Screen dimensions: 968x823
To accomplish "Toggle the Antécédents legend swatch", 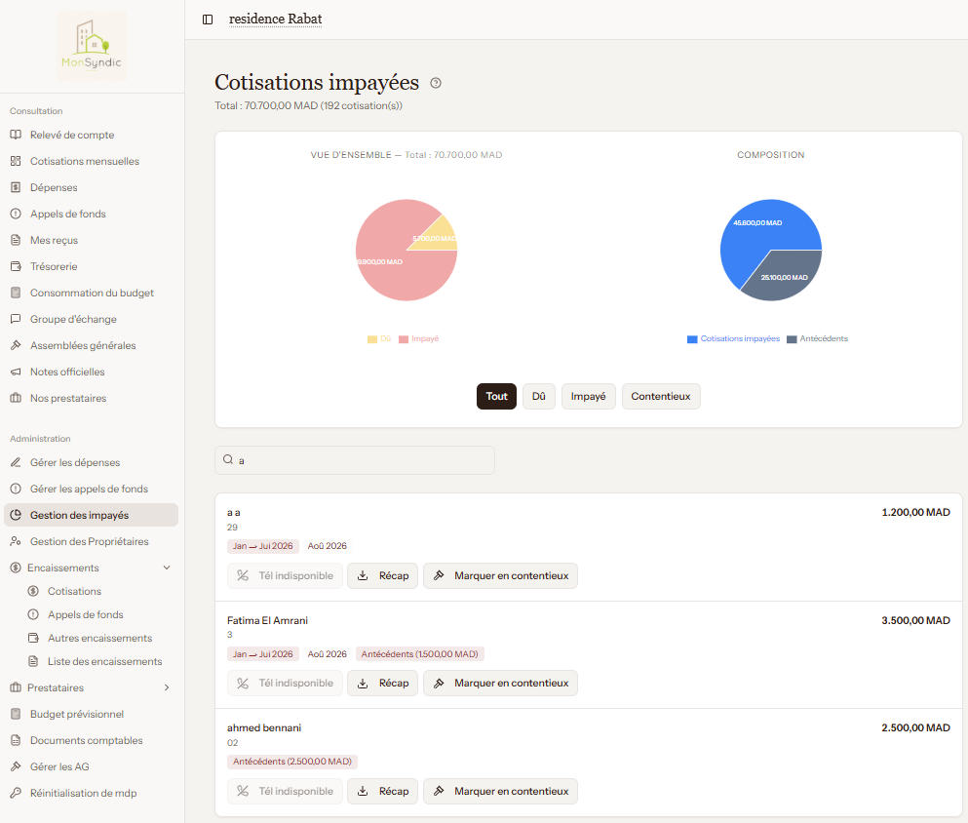I will (792, 339).
